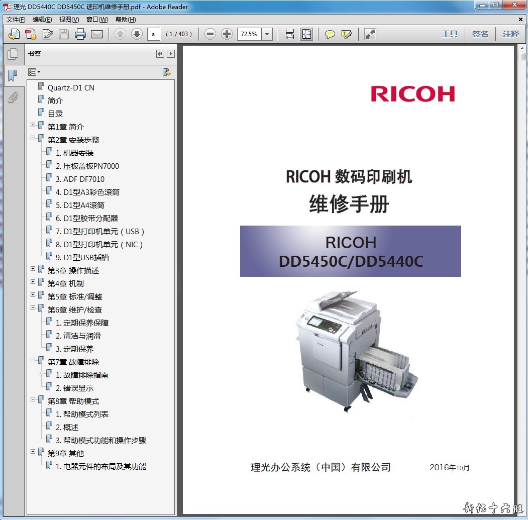
Task: Go to next page with down arrow
Action: [136, 34]
